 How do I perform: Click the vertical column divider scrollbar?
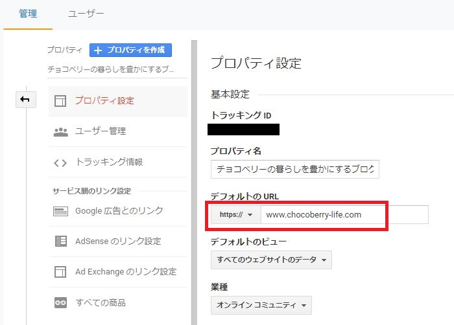[195, 182]
